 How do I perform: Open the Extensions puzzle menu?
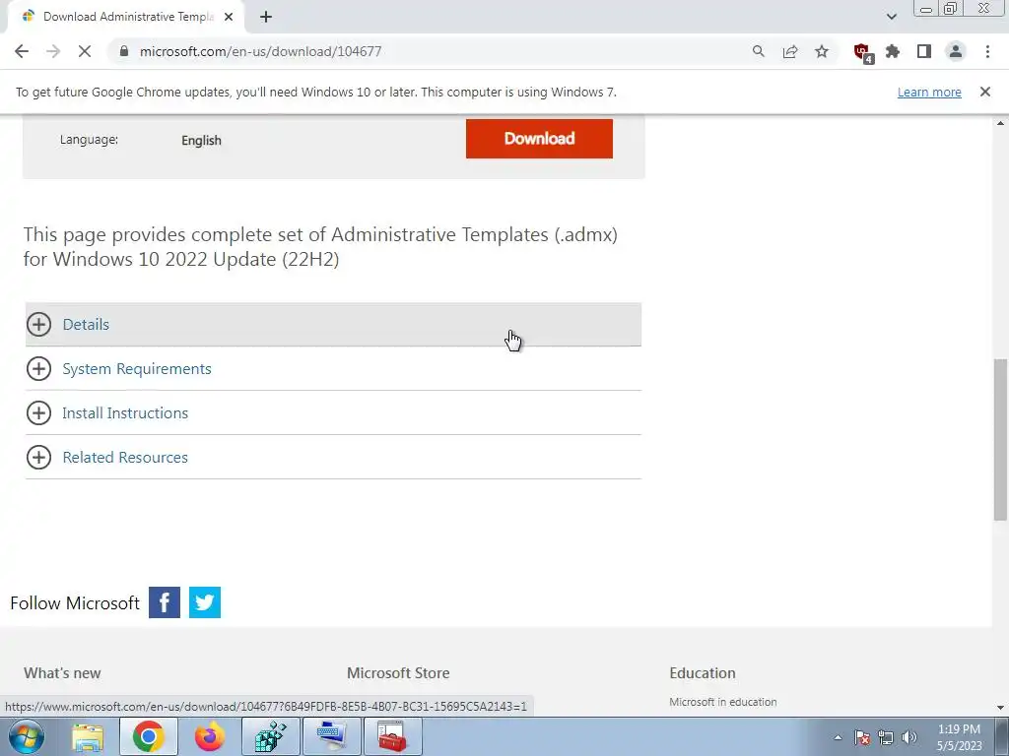pos(893,51)
